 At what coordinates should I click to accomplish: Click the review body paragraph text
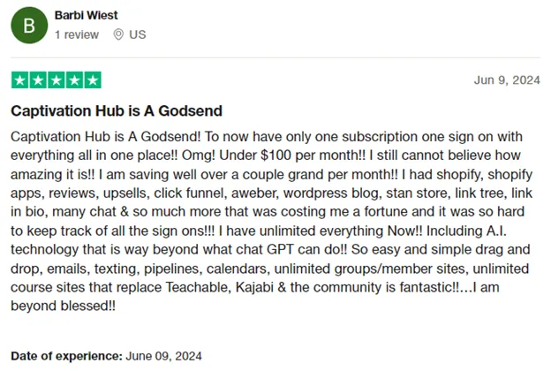point(272,221)
